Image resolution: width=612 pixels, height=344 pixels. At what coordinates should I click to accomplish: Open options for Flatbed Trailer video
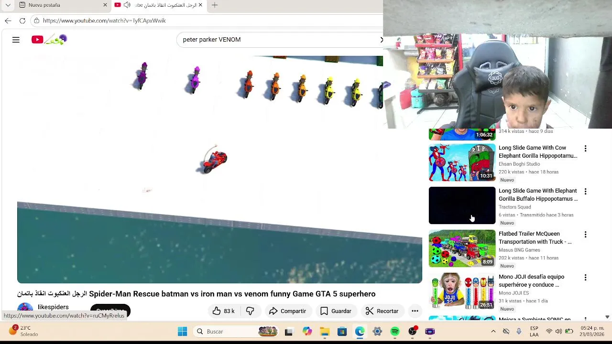(x=585, y=235)
